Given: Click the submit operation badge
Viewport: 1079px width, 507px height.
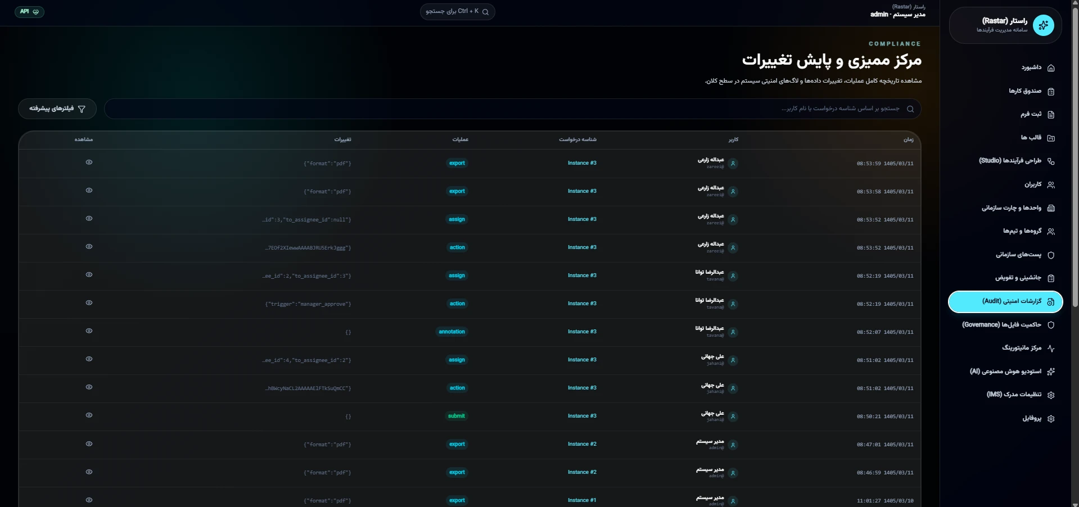Looking at the screenshot, I should pos(457,416).
